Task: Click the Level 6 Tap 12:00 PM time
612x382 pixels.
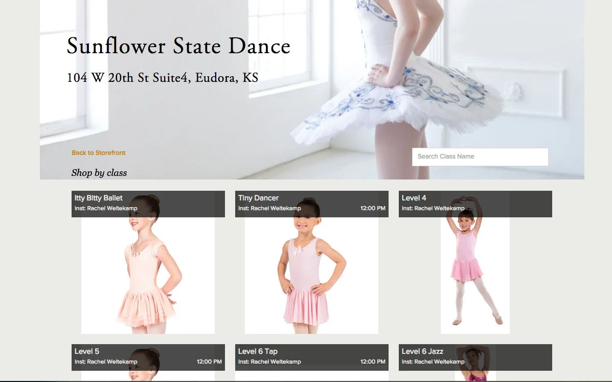Action: click(373, 362)
